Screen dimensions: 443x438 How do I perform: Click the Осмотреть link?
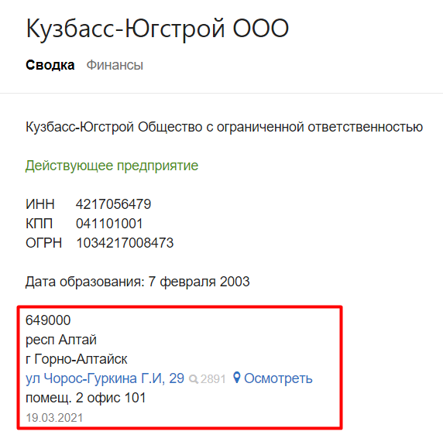(278, 378)
